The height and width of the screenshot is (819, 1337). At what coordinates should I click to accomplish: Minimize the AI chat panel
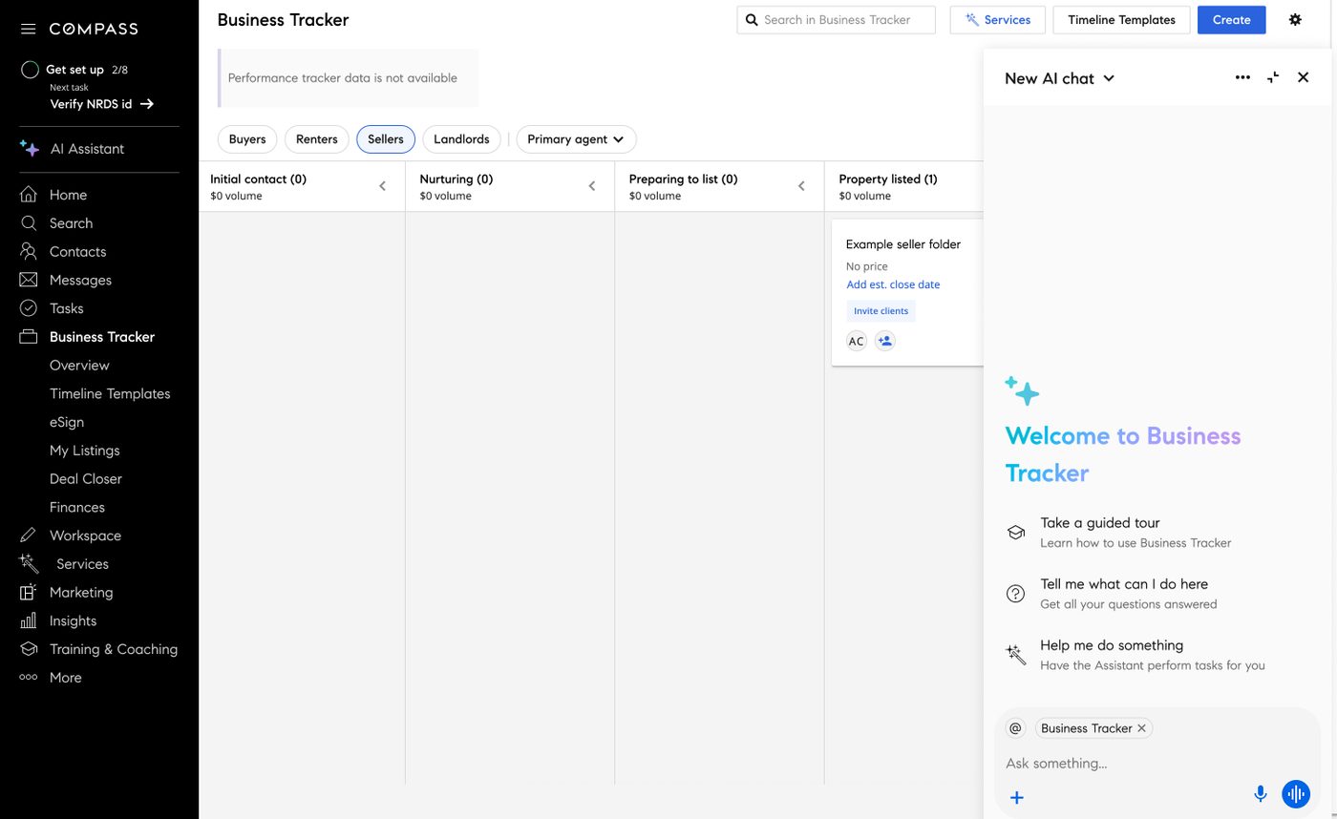[x=1273, y=77]
